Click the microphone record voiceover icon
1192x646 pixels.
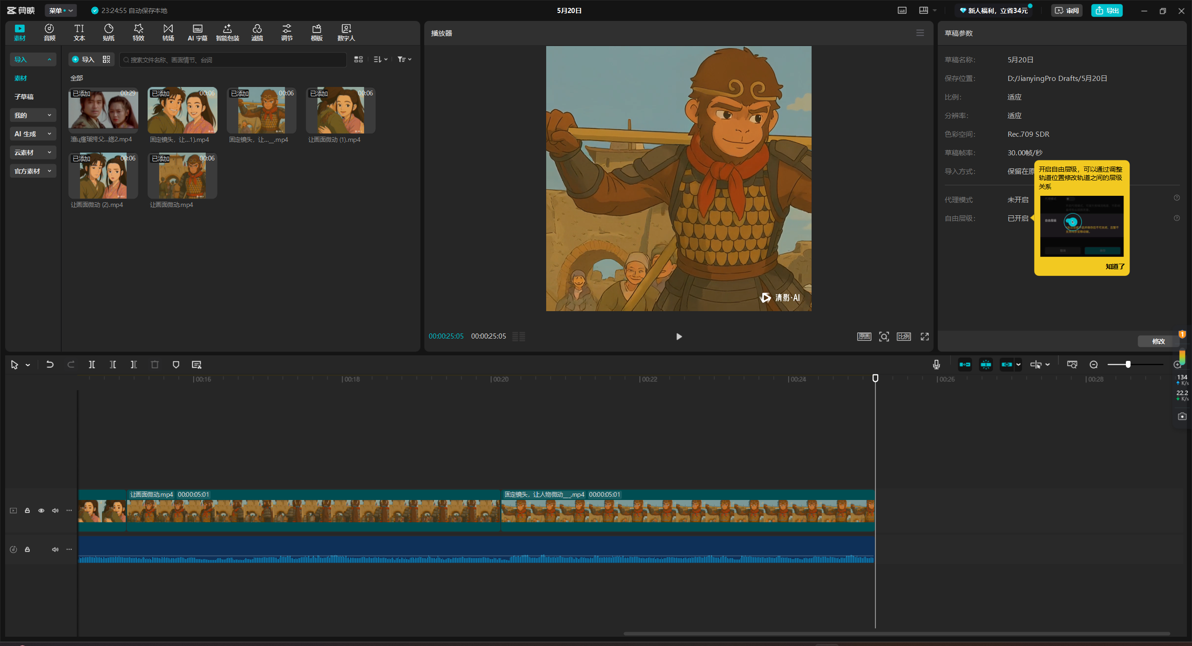click(x=936, y=365)
